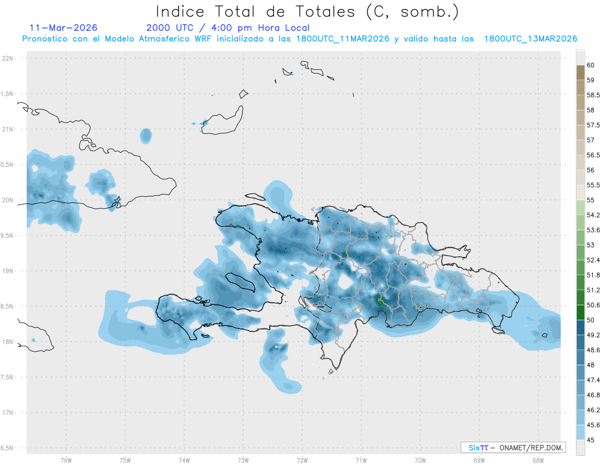This screenshot has width=604, height=467.
Task: Click the legend value '60'
Action: pos(590,65)
